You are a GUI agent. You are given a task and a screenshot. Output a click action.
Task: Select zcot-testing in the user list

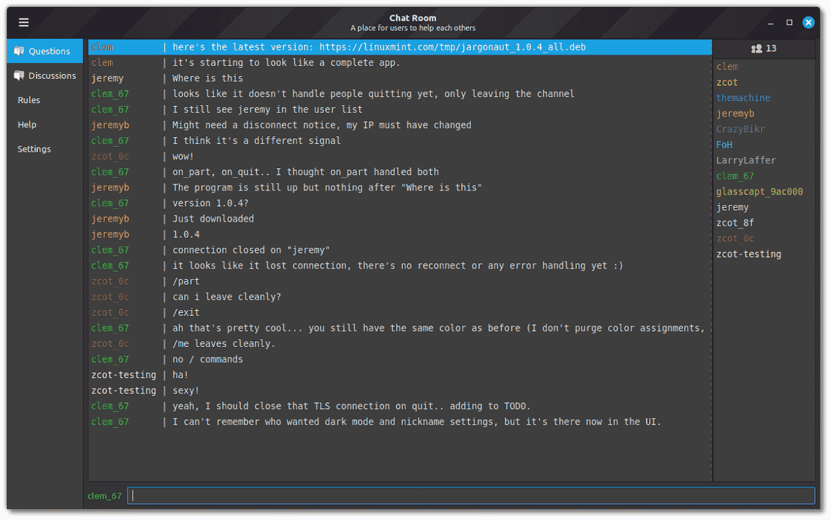point(749,254)
